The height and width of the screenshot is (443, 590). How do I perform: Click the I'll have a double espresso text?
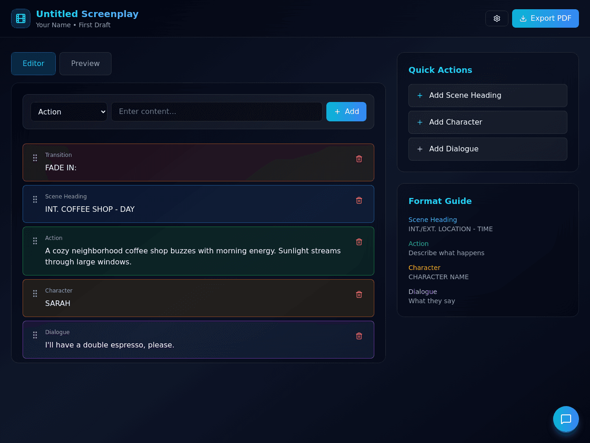(110, 345)
